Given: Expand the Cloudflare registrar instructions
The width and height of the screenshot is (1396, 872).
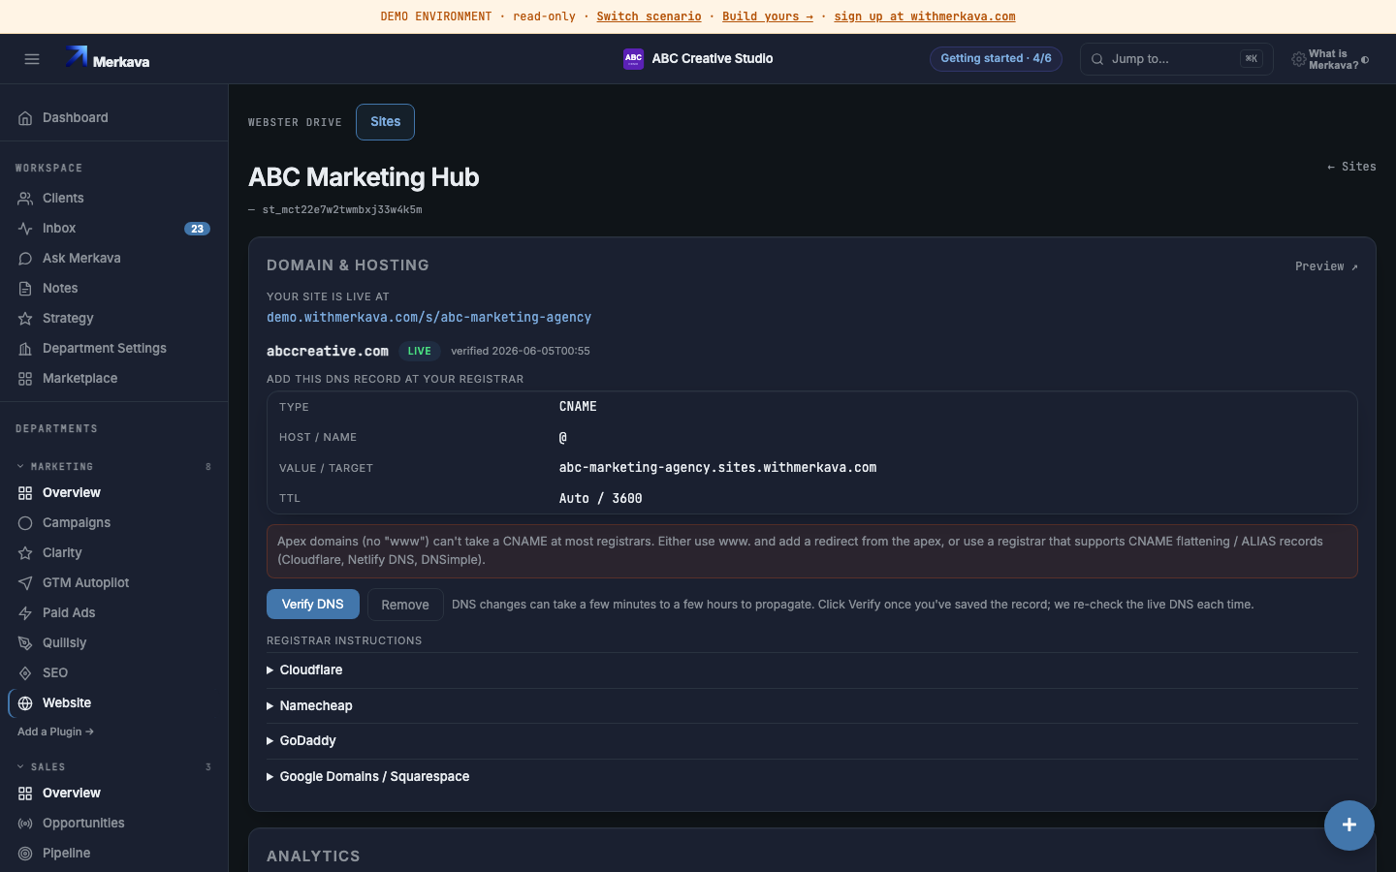Looking at the screenshot, I should click(x=812, y=670).
